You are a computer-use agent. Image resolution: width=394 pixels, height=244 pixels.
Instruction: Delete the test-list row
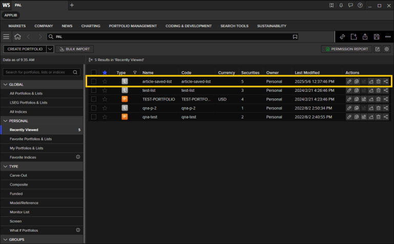pyautogui.click(x=379, y=90)
